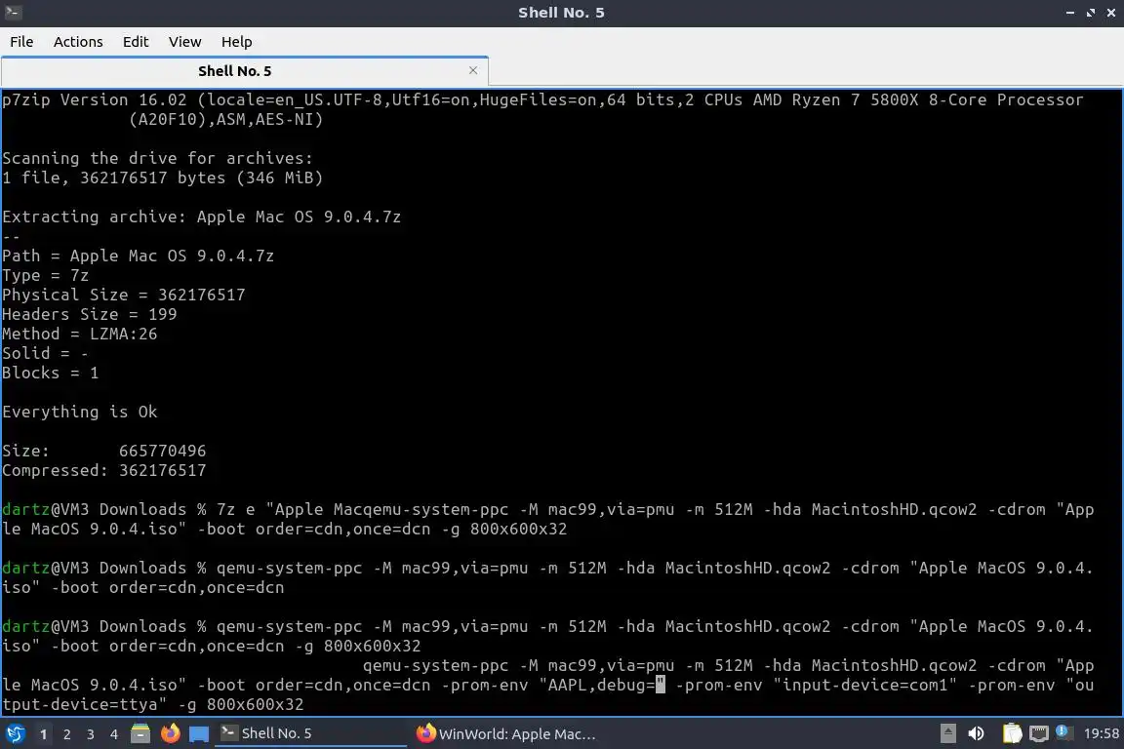Image resolution: width=1124 pixels, height=749 pixels.
Task: Click the 'Size: 665770496' line
Action: click(x=104, y=451)
